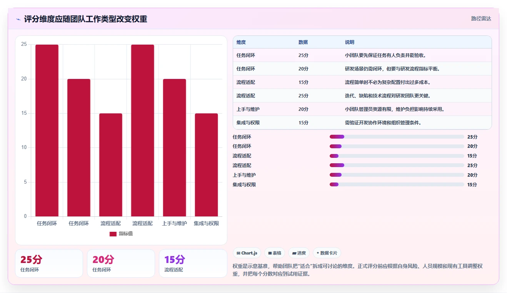Click the 上手与维护 x-axis label

click(175, 223)
